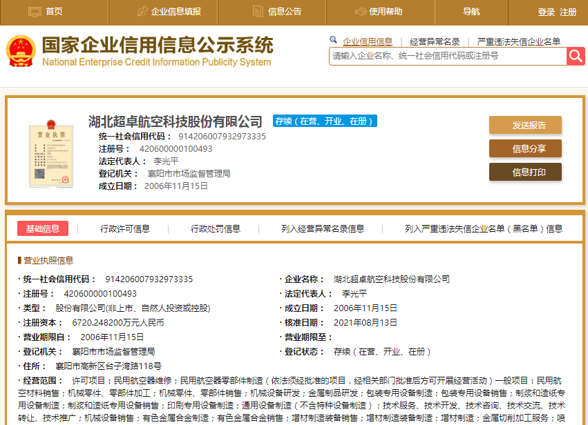Open the 使用帮助 menu item

click(x=386, y=12)
